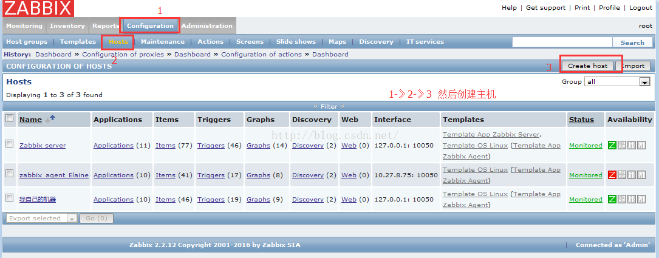Screen dimensions: 659x258
Task: Sort by the Status column header
Action: pyautogui.click(x=581, y=120)
